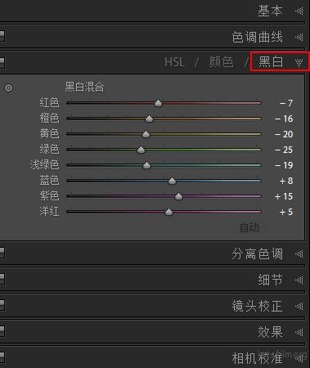
Task: Expand the 色调曲线 panel arrow
Action: coord(299,37)
